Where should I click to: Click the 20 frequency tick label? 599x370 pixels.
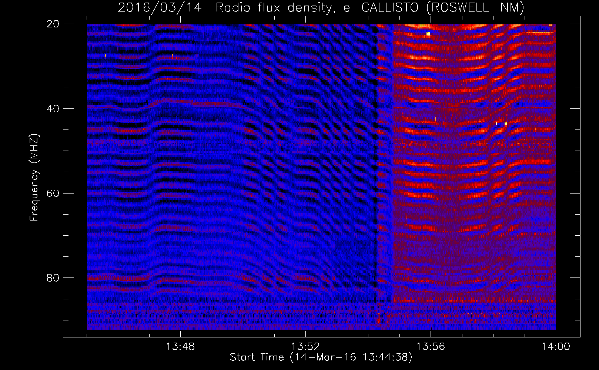click(x=53, y=24)
